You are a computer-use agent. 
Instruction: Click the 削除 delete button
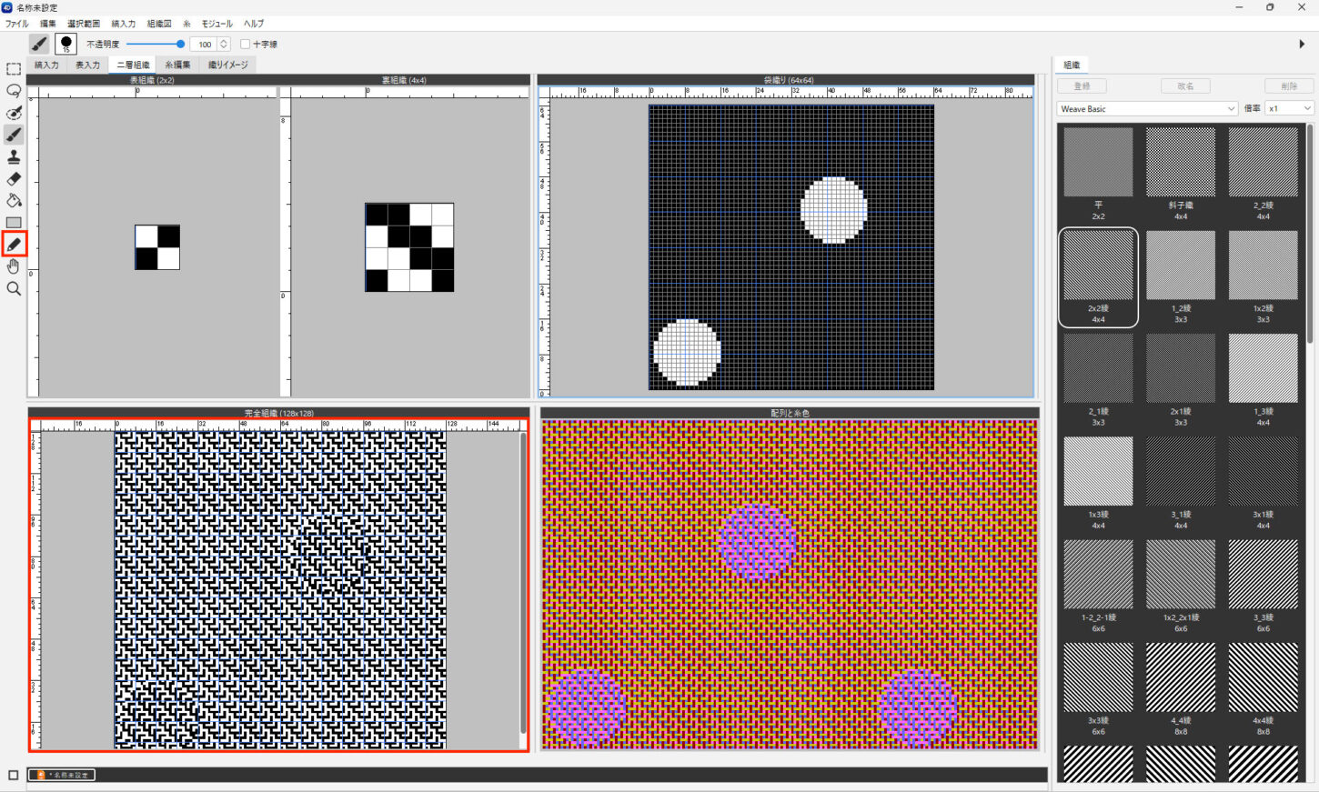coord(1289,85)
